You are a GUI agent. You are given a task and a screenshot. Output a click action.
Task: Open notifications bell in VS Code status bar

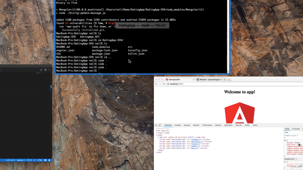point(49,160)
